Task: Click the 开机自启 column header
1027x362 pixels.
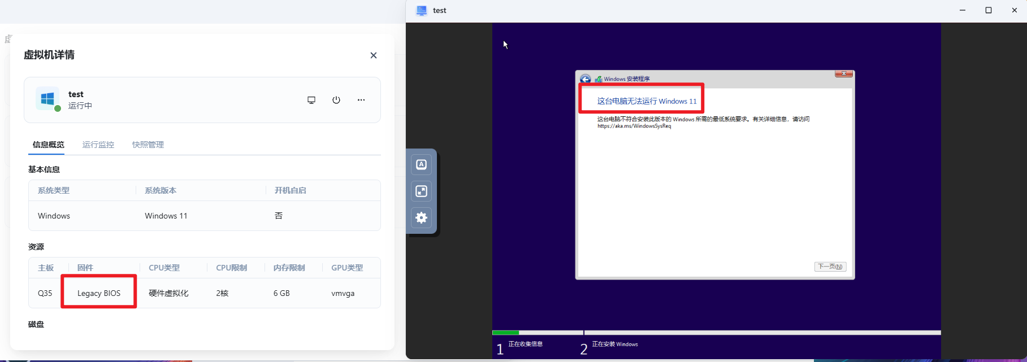Action: pos(291,190)
